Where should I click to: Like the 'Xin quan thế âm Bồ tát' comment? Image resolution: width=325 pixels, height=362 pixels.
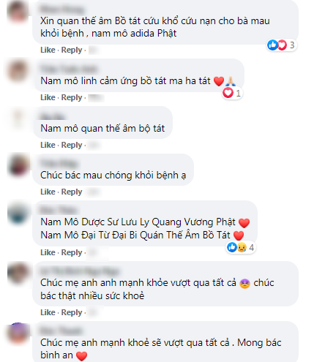coord(48,50)
